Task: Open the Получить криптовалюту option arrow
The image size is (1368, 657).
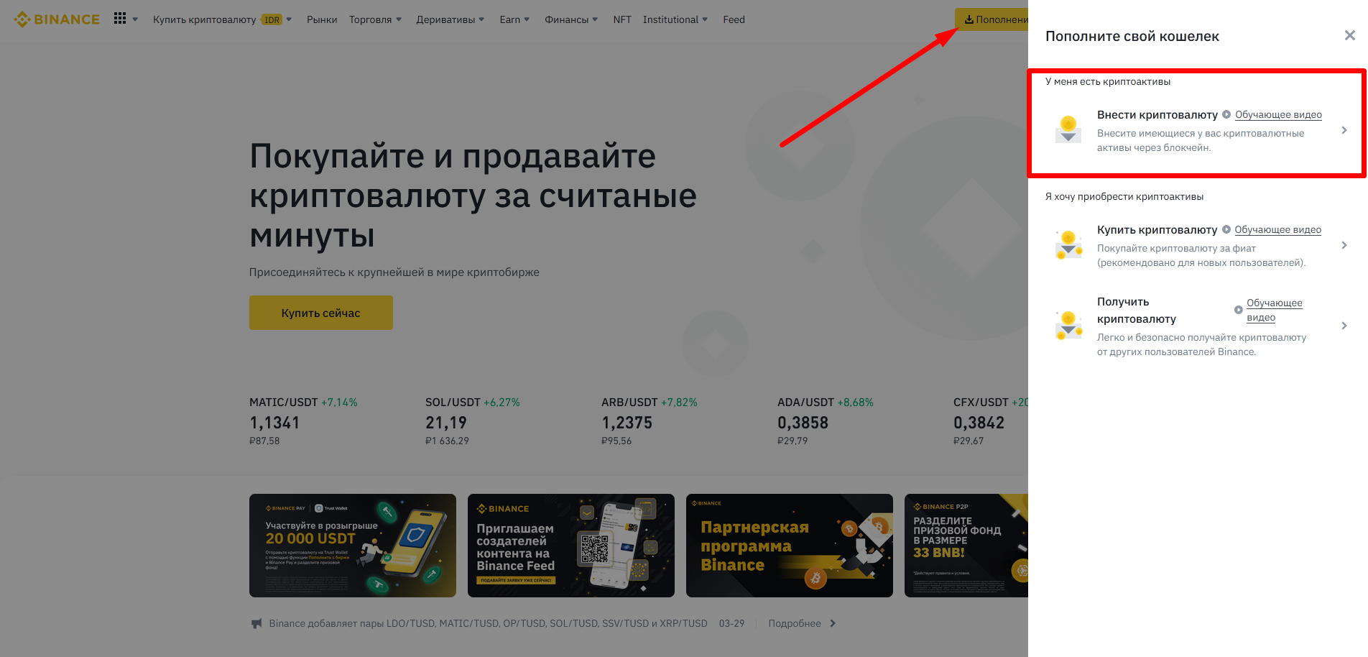Action: click(1344, 326)
